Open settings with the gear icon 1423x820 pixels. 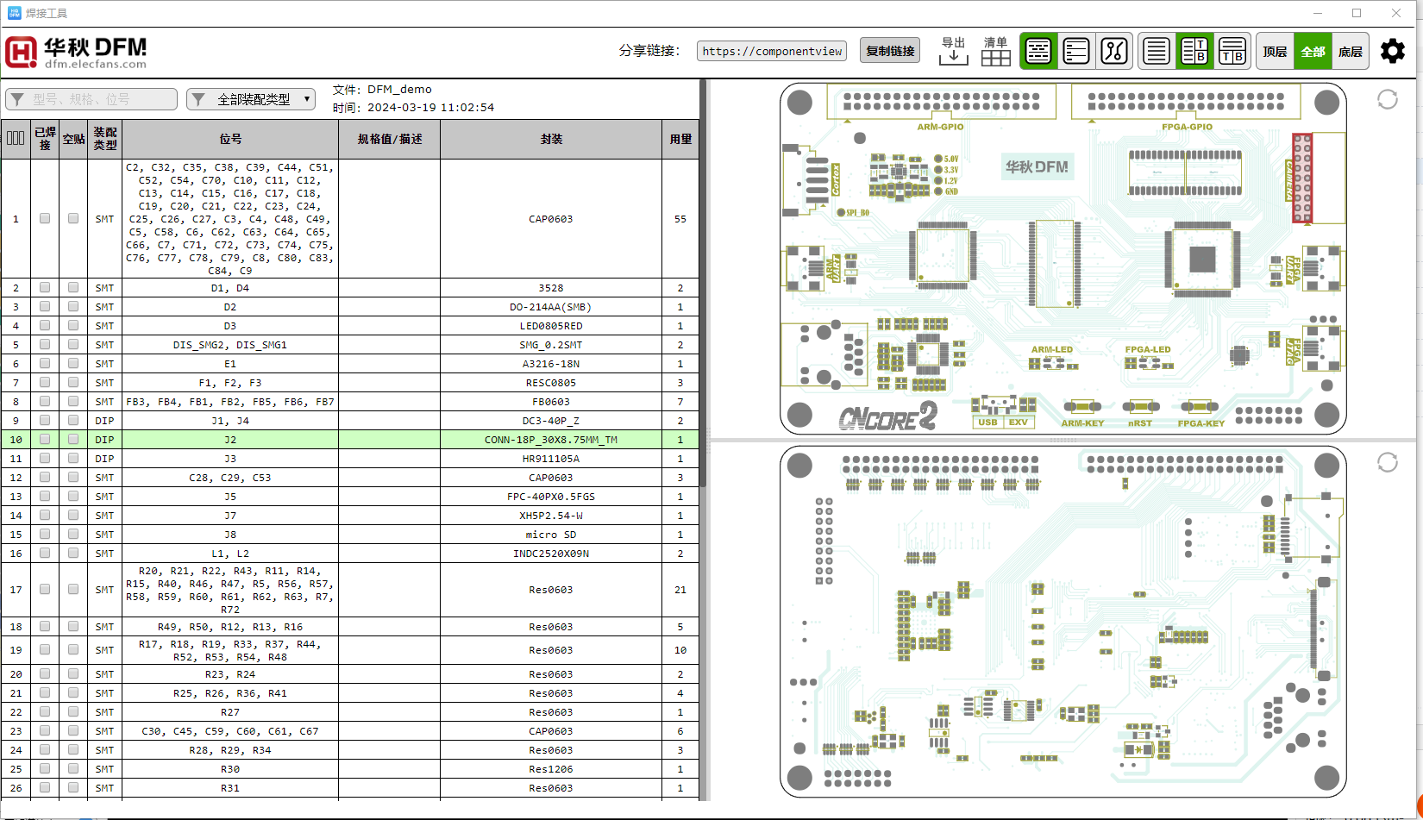pyautogui.click(x=1393, y=51)
